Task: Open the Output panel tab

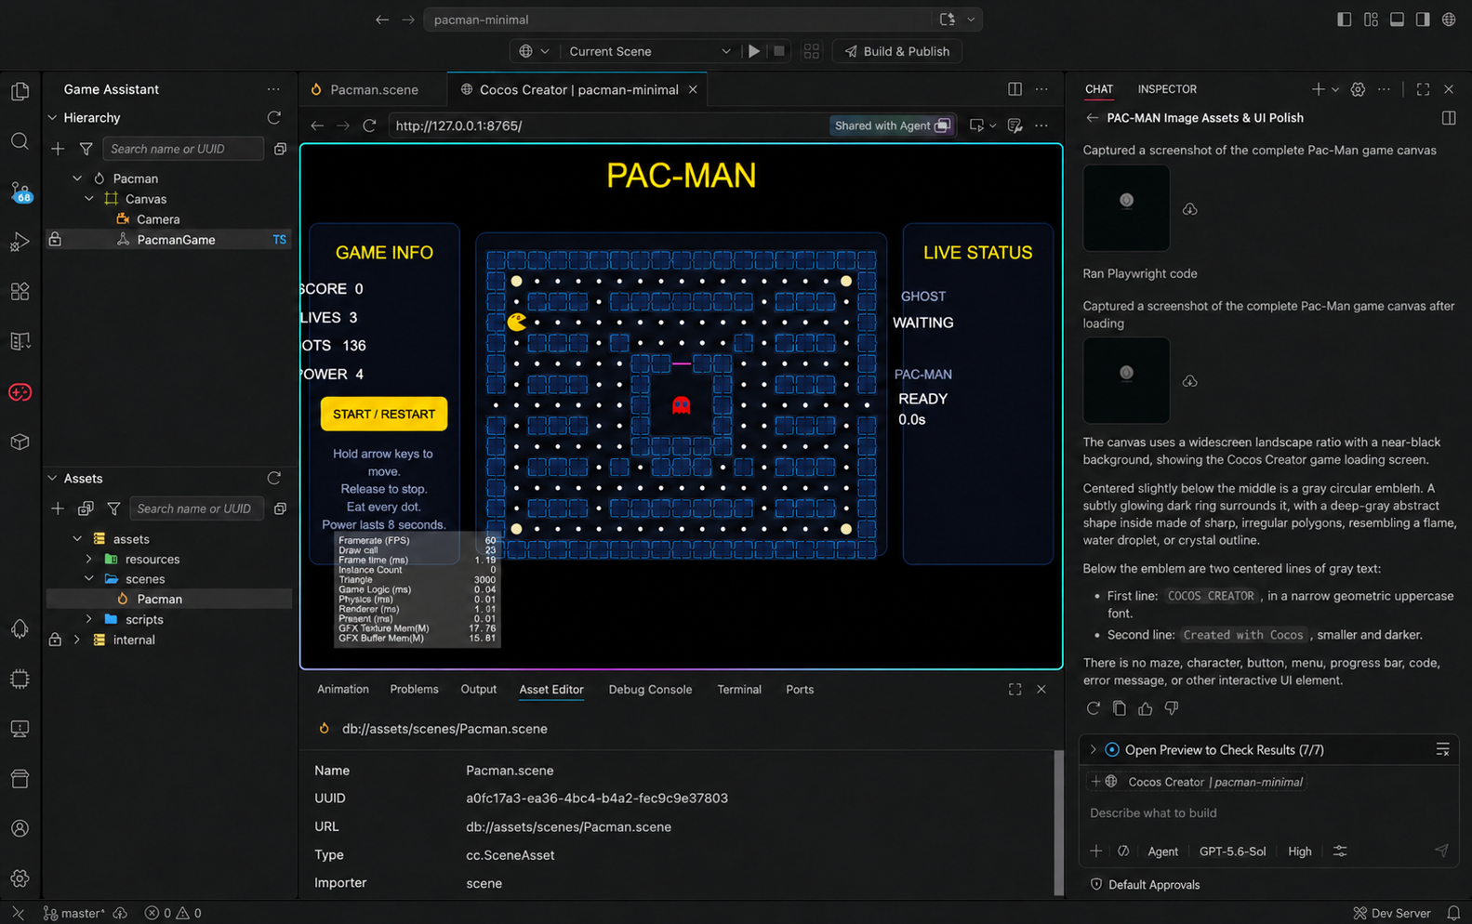Action: 478,689
